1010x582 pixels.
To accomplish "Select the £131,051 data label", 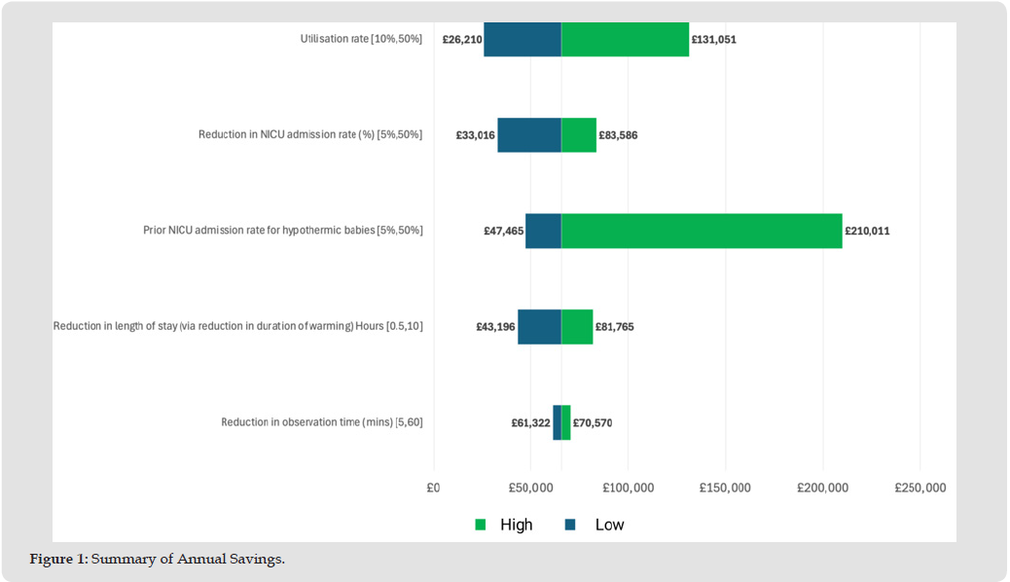I will (714, 40).
